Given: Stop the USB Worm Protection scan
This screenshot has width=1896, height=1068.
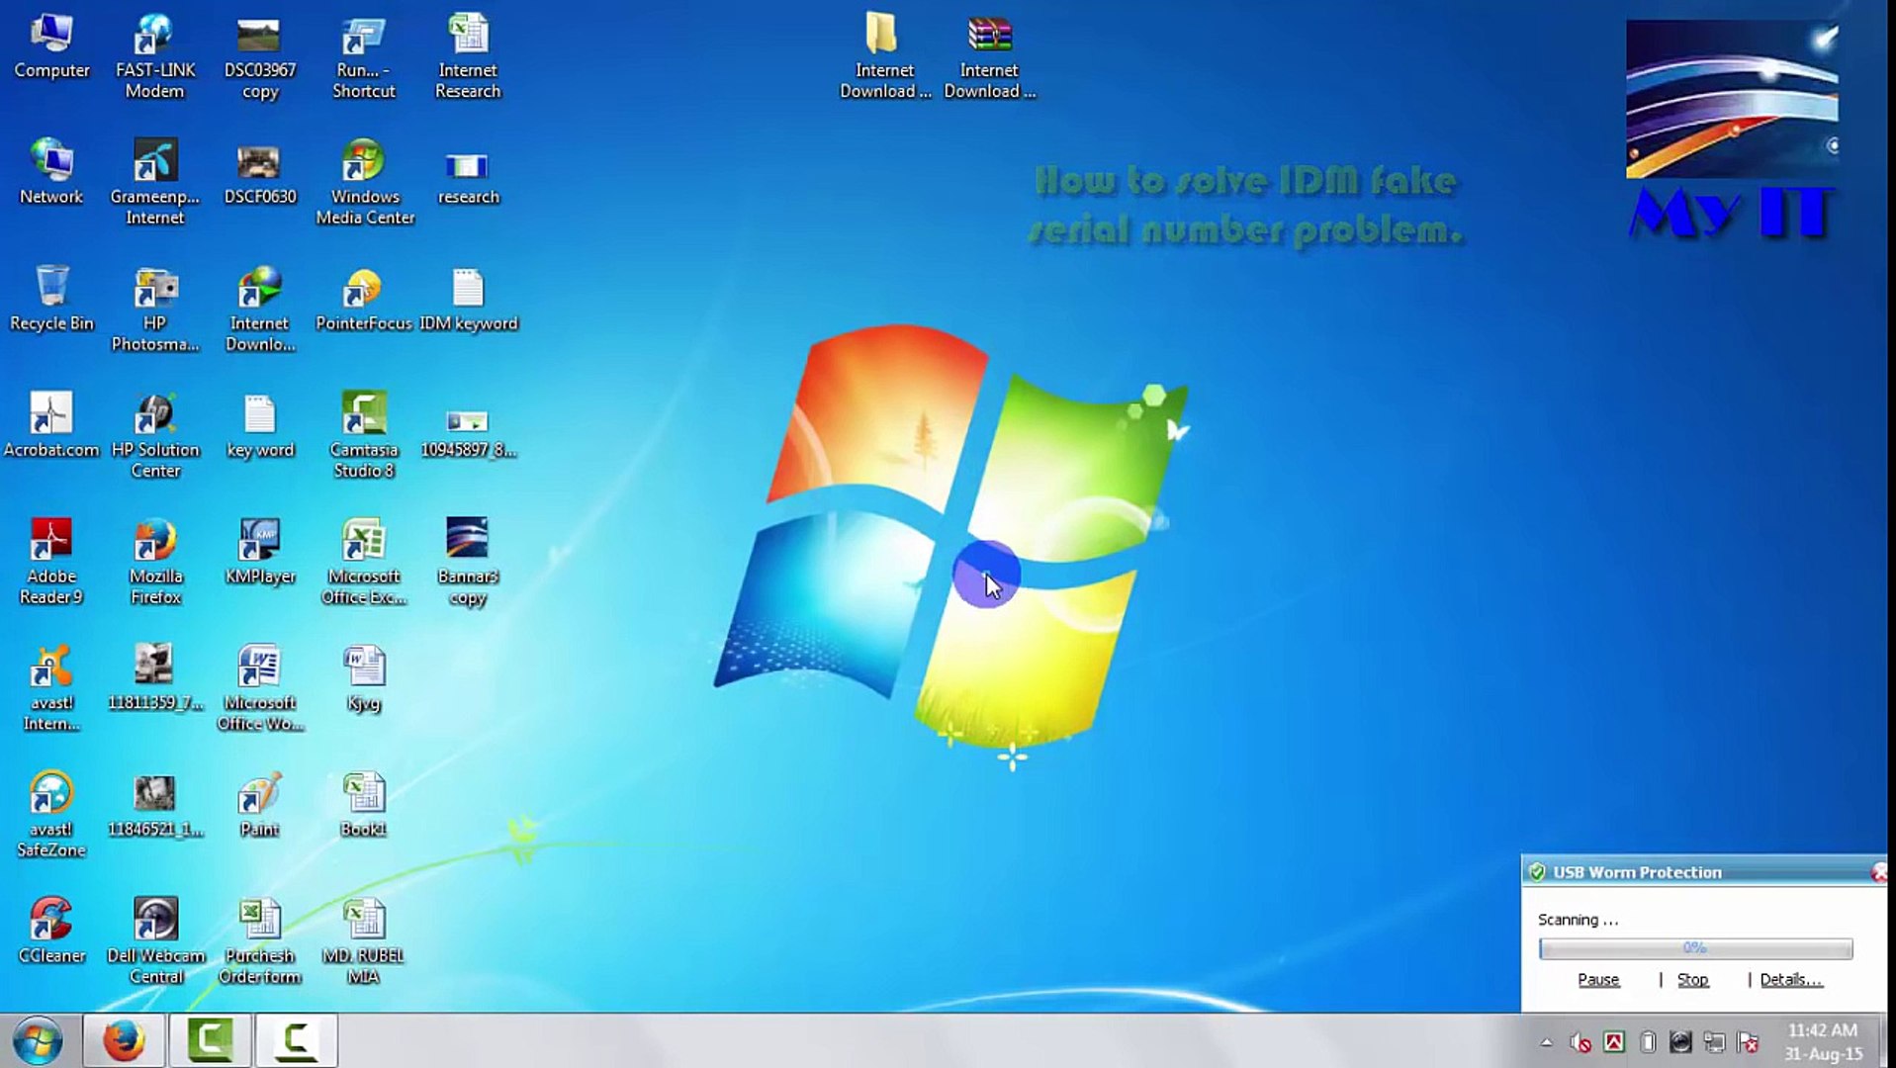Looking at the screenshot, I should click(1692, 979).
